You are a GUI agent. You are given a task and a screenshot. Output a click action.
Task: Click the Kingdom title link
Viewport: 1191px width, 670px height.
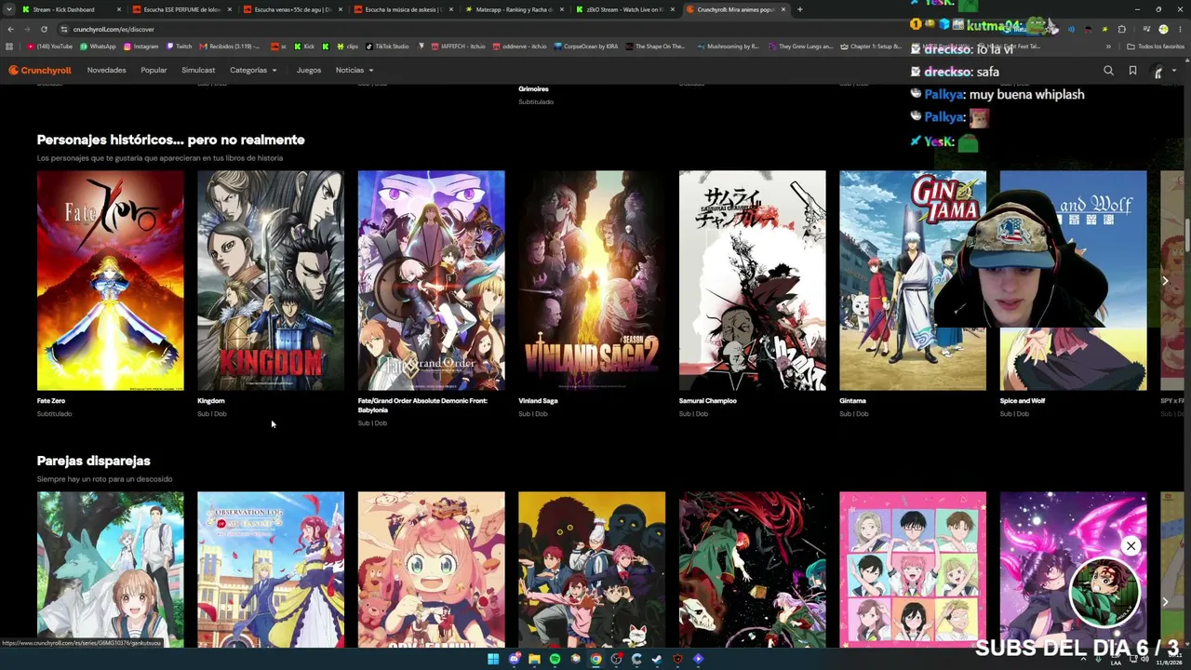point(211,401)
